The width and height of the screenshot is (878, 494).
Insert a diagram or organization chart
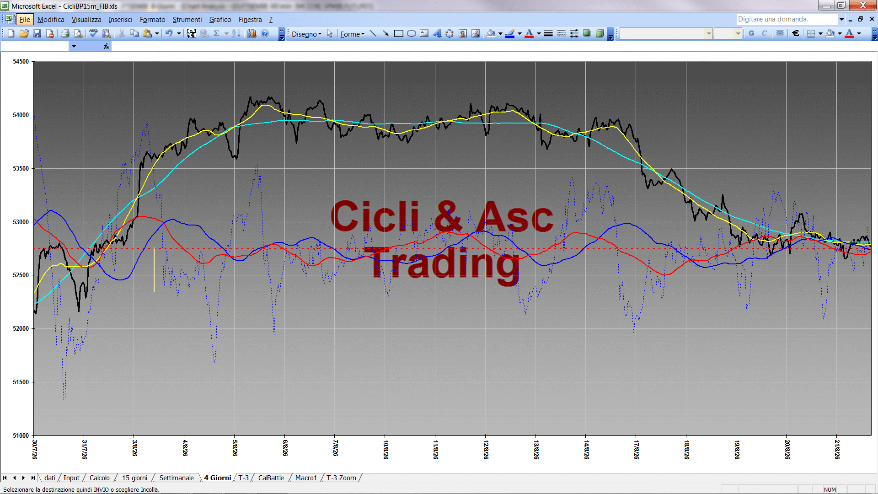click(x=450, y=33)
